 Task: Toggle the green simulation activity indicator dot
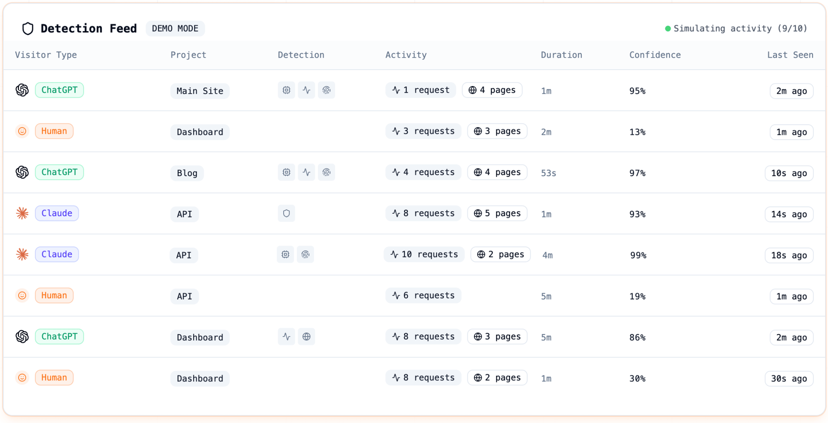tap(667, 29)
